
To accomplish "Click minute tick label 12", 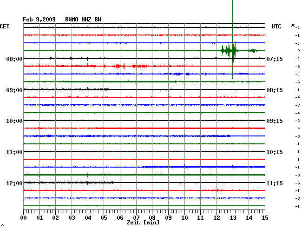I will (x=217, y=218).
